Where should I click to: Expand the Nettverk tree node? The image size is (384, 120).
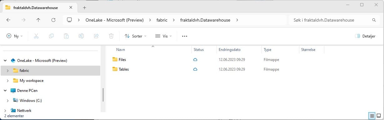tap(5, 111)
